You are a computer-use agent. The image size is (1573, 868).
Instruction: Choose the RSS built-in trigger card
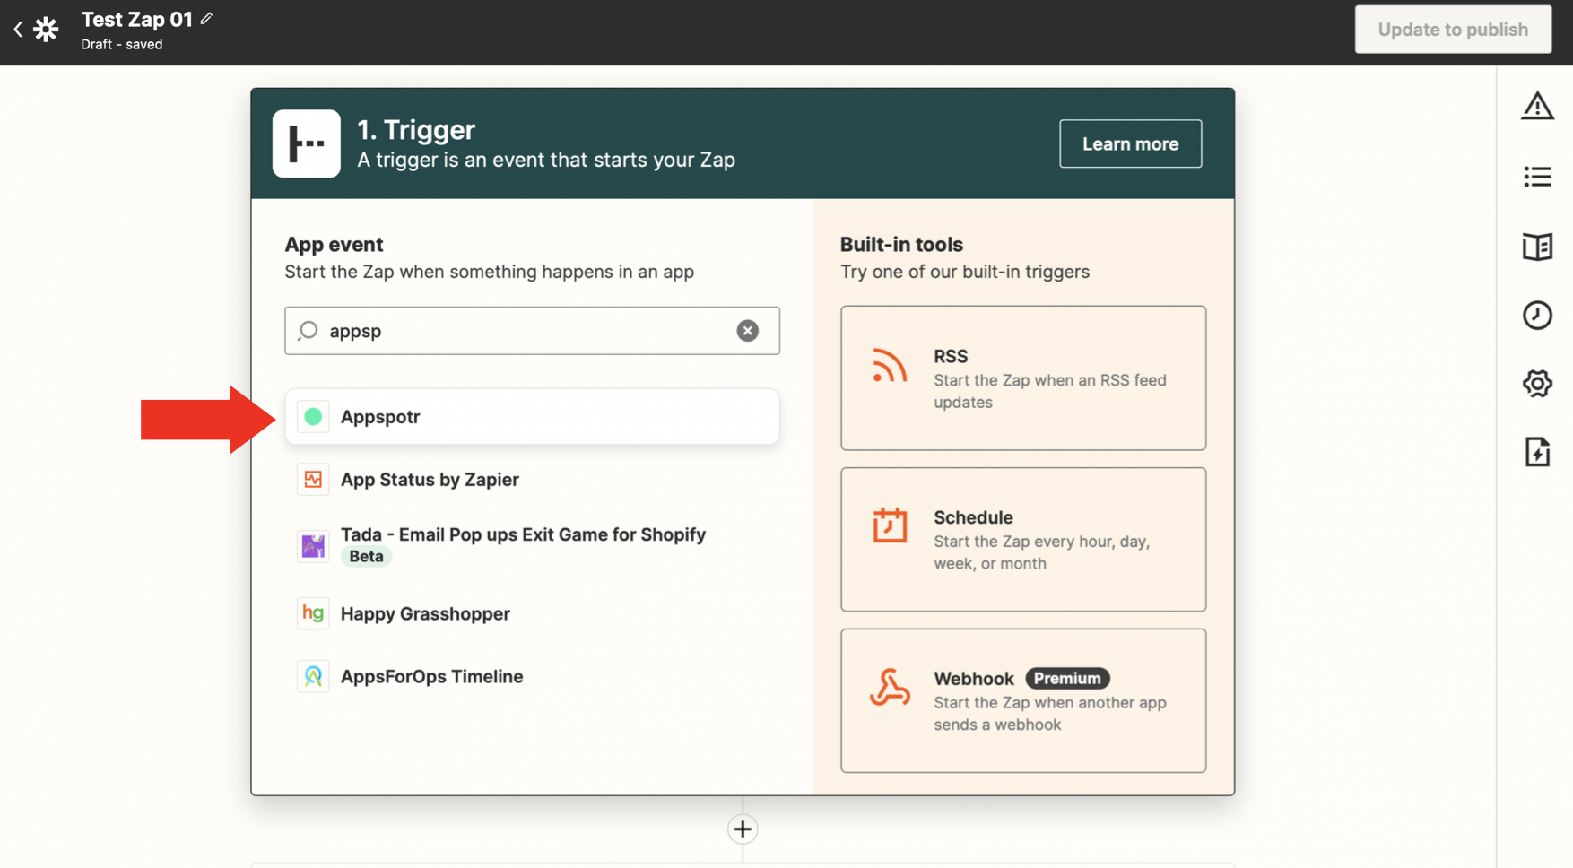(1023, 378)
